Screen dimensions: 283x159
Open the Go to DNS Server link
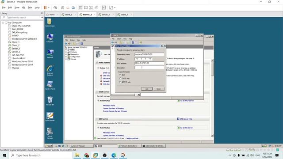click(186, 128)
